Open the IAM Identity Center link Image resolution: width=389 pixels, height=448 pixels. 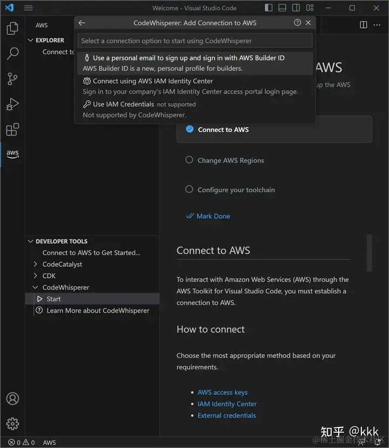point(227,404)
